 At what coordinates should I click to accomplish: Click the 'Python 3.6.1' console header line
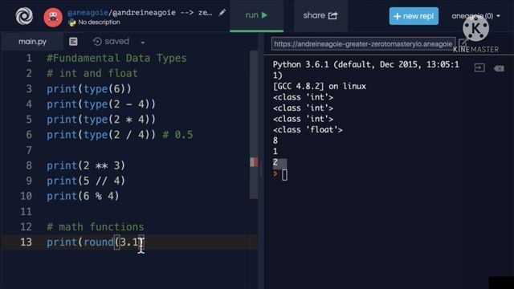point(366,64)
